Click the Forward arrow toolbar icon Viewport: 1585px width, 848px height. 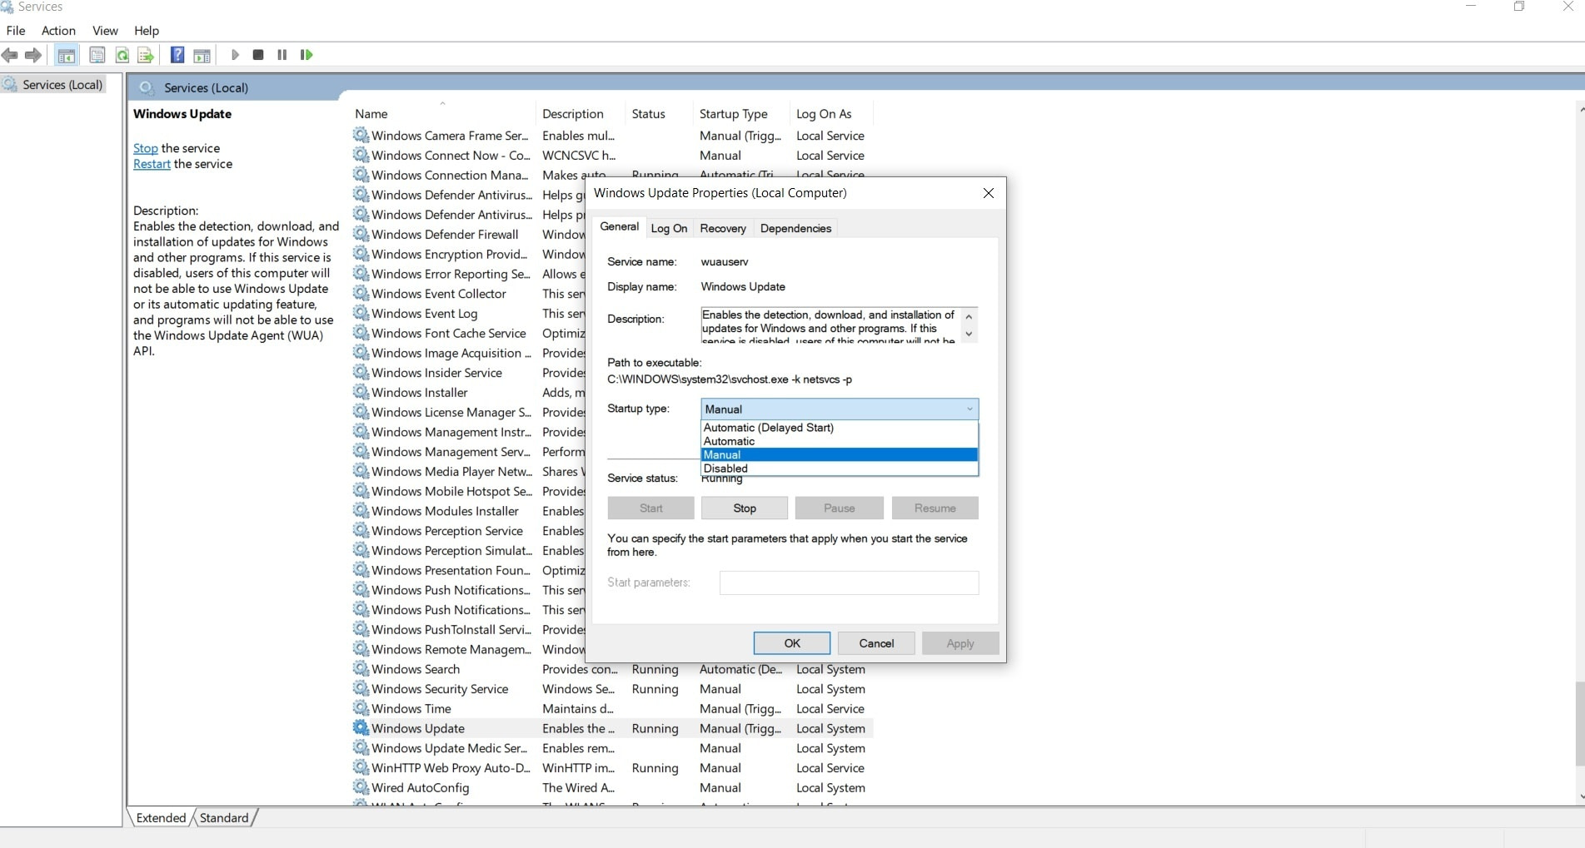(33, 55)
